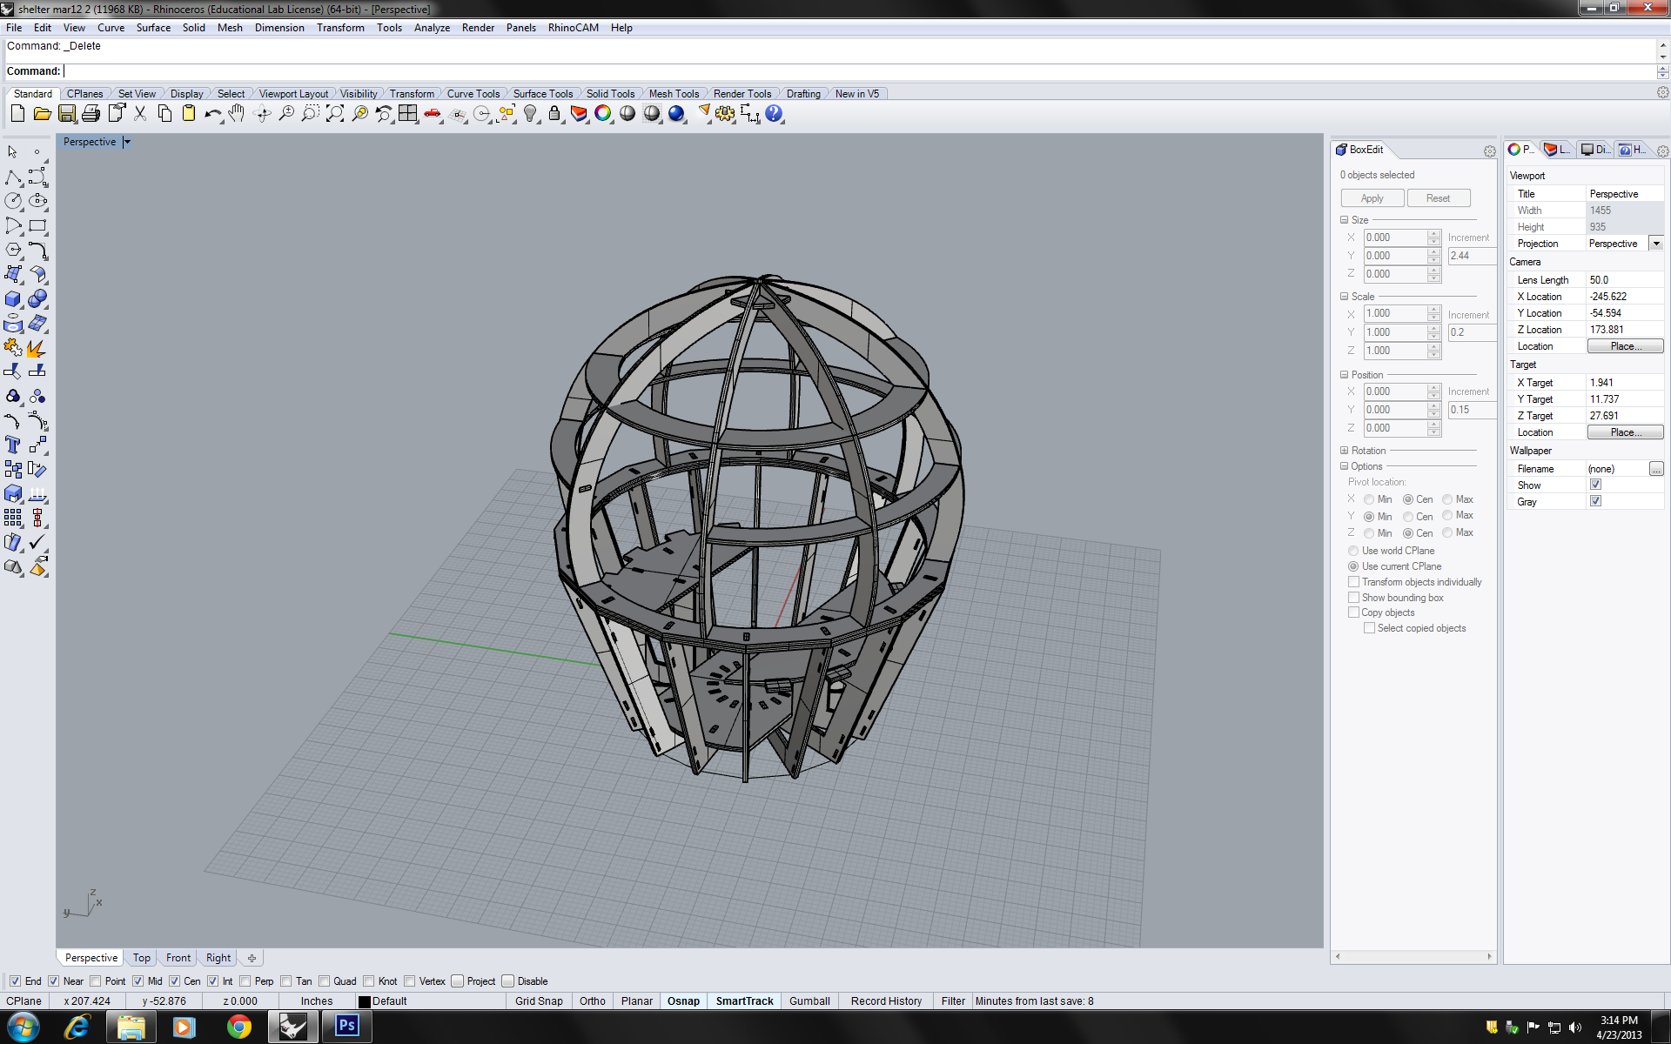Screen dimensions: 1671x1044
Task: Open Options with the gear icon
Action: pos(725,114)
